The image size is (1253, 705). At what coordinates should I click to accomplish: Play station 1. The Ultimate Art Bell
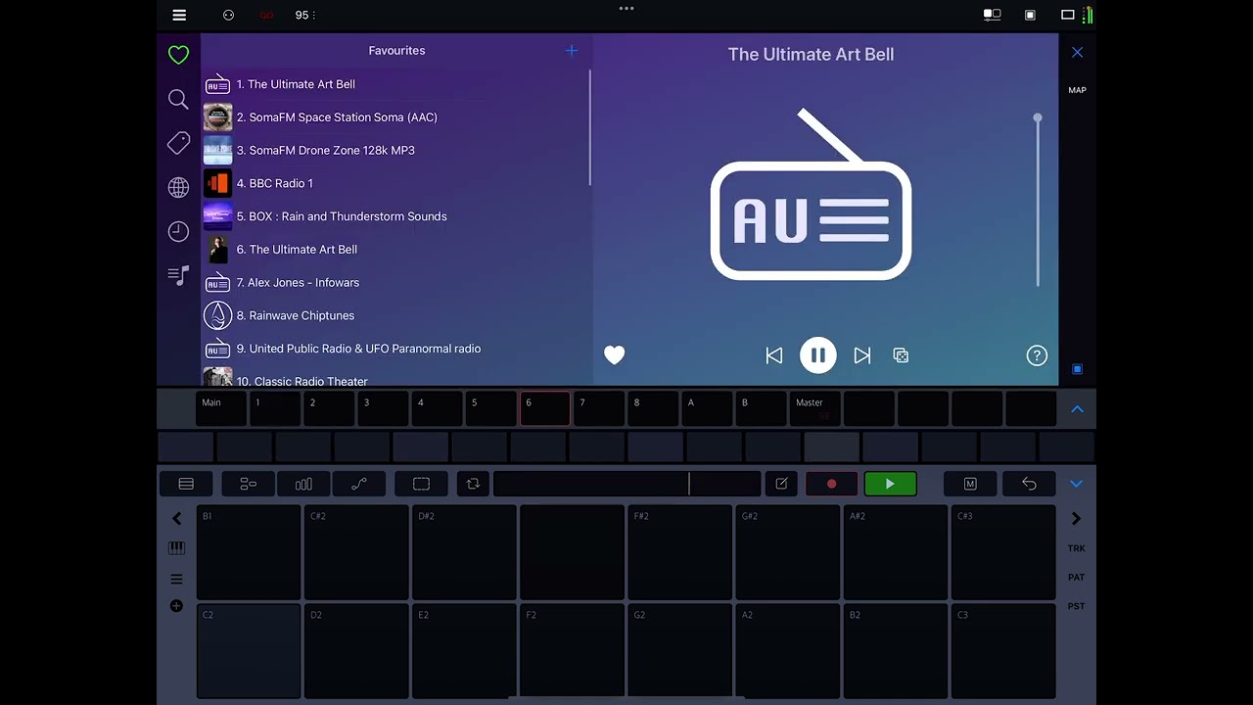coord(395,84)
